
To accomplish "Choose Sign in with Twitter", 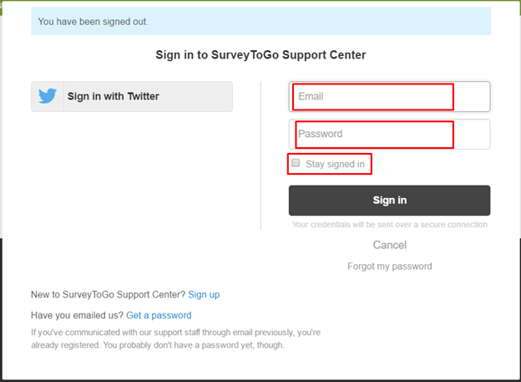I will (132, 96).
